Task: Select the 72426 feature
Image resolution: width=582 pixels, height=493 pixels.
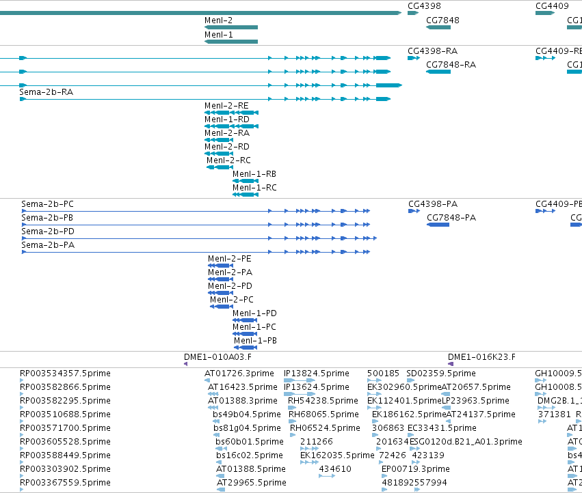Action: [x=381, y=462]
